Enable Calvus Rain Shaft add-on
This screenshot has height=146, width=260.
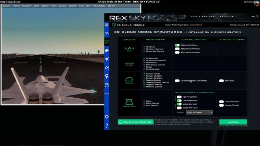click(221, 101)
